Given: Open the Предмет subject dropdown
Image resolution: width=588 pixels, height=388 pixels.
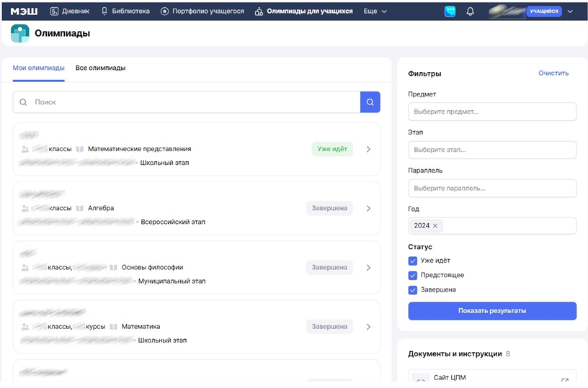Looking at the screenshot, I should point(492,112).
